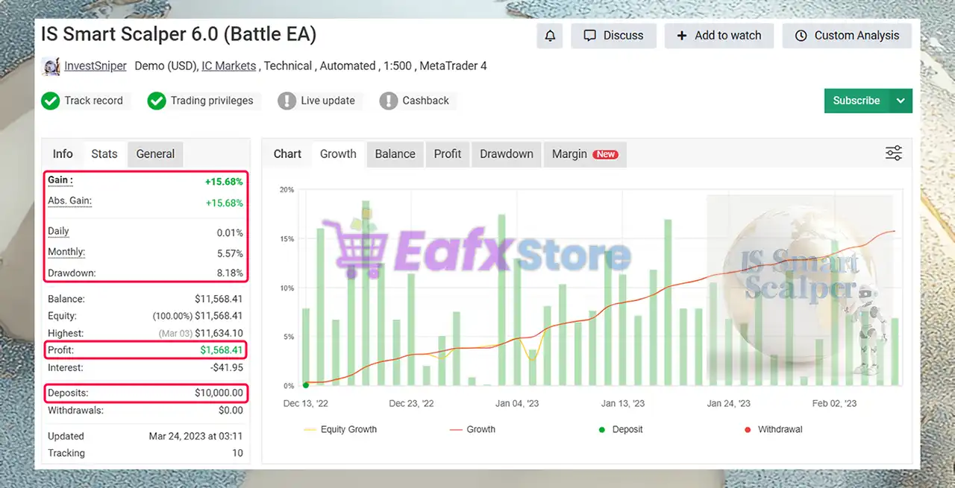Switch to the Balance chart tab
The height and width of the screenshot is (488, 955).
click(395, 154)
